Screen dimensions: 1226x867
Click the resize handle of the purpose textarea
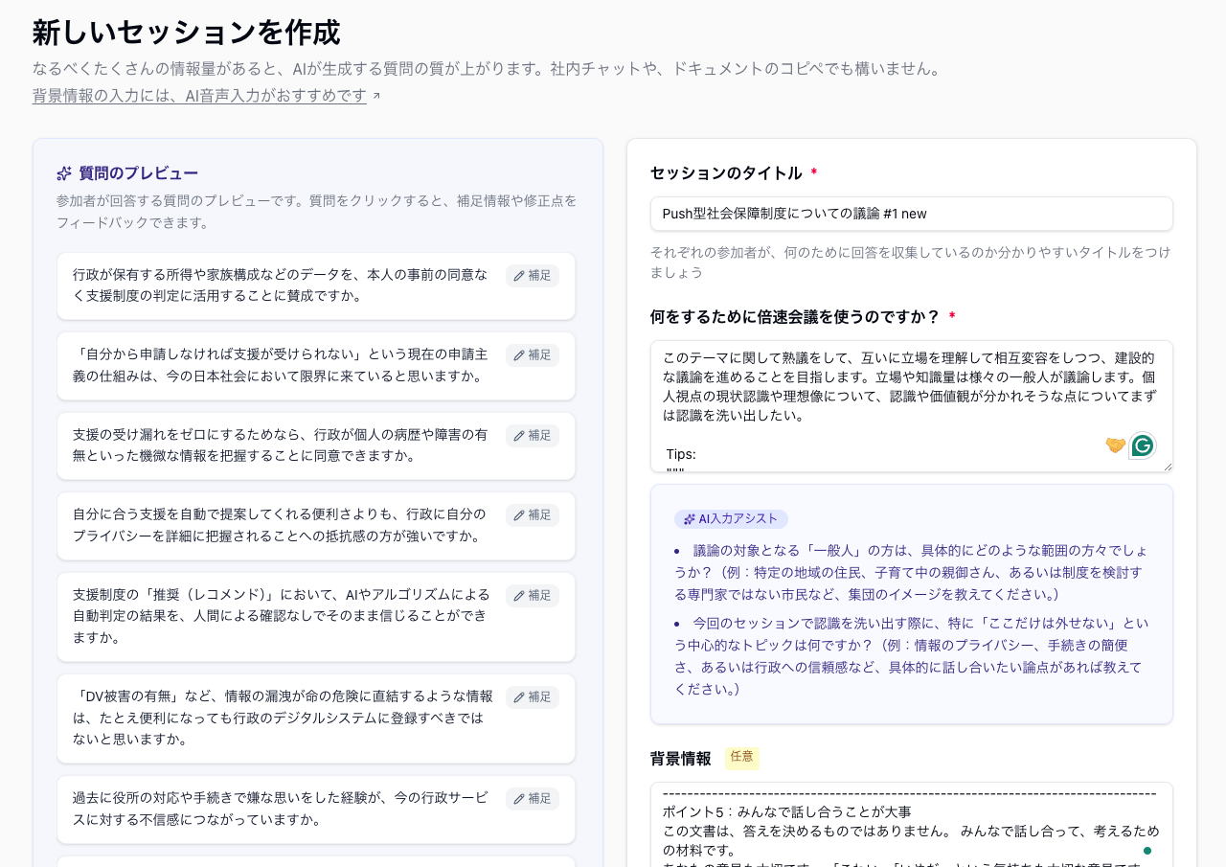[x=1168, y=467]
